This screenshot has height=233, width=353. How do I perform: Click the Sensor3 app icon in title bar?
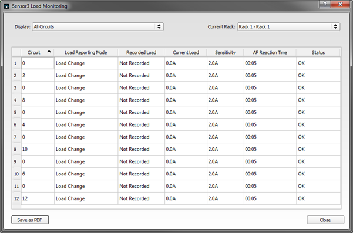(x=6, y=6)
